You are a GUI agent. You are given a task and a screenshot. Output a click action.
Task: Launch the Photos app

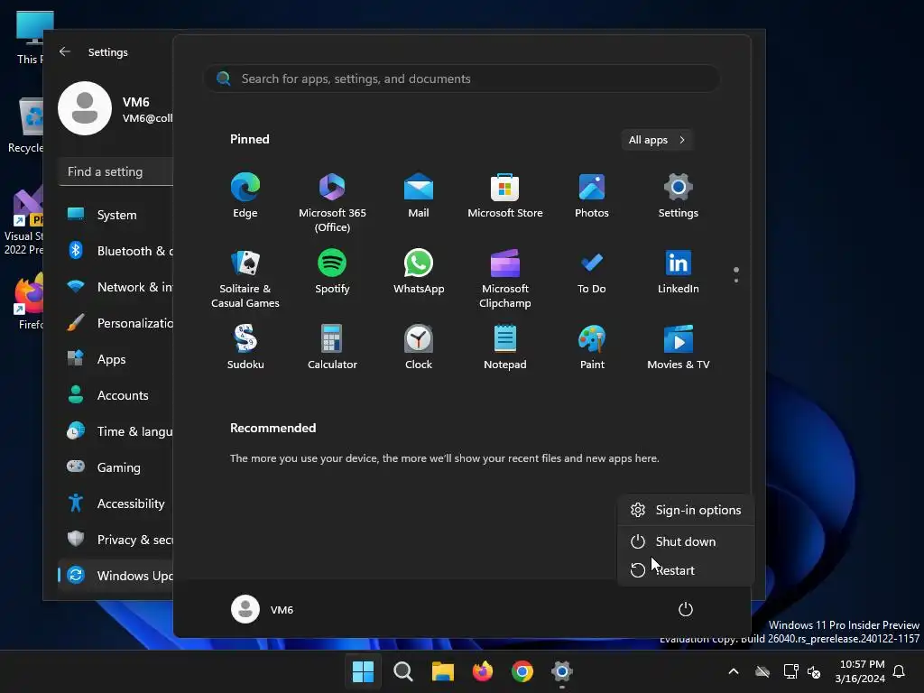coord(592,196)
